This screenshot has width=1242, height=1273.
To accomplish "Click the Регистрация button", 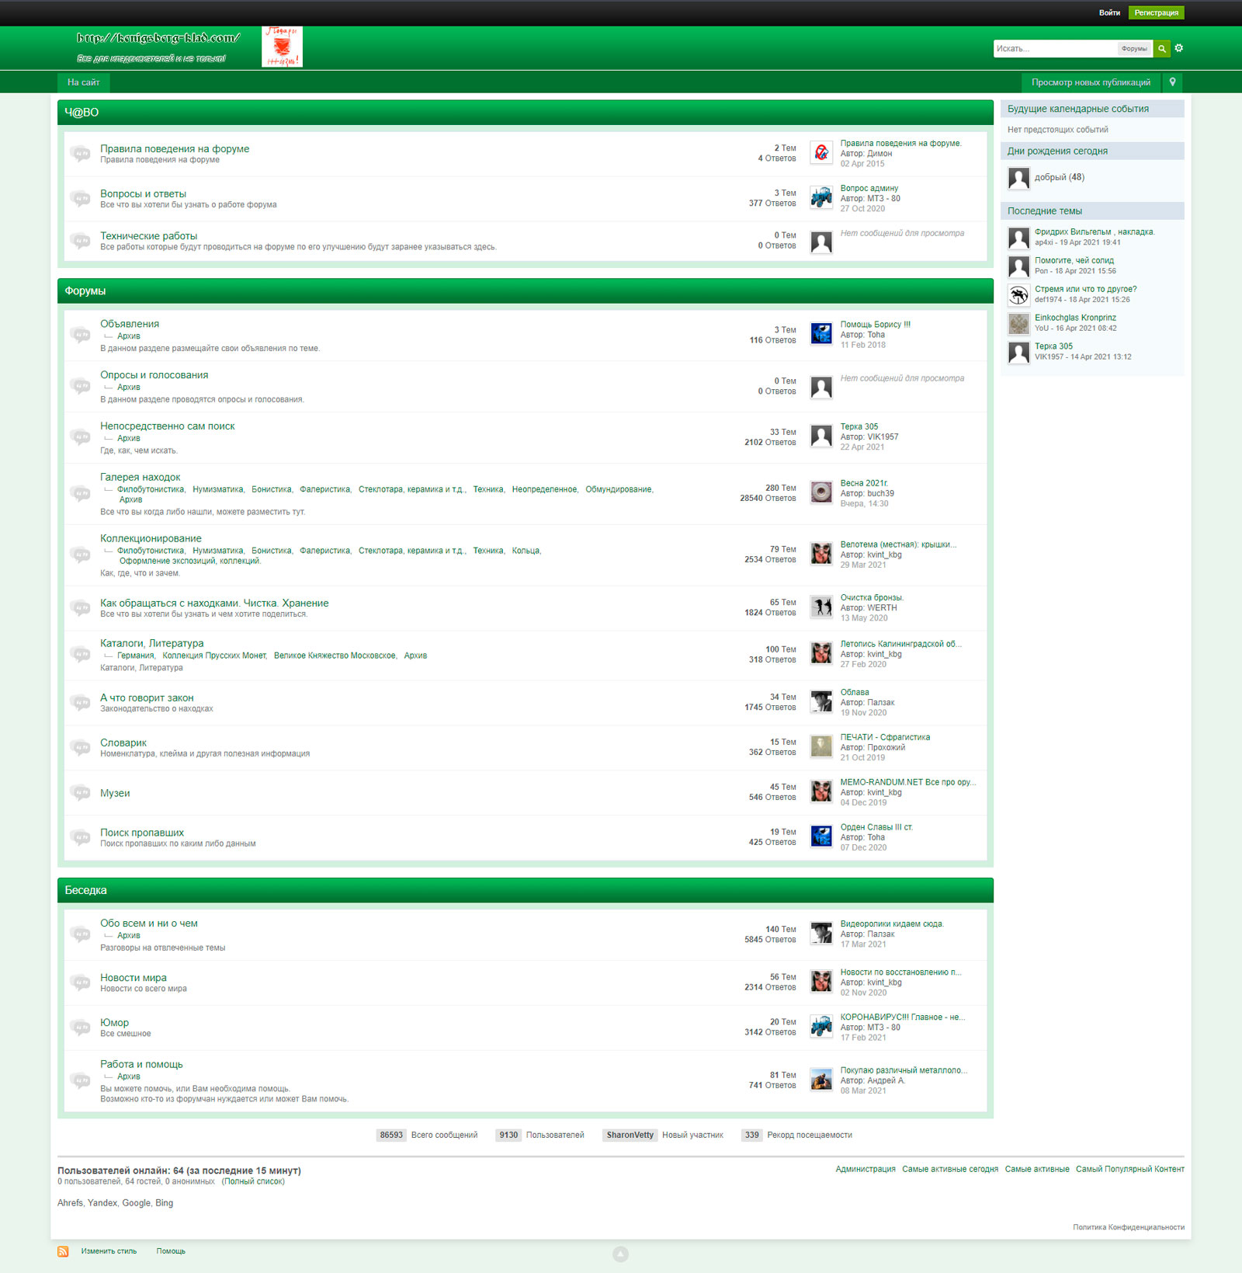I will point(1156,12).
